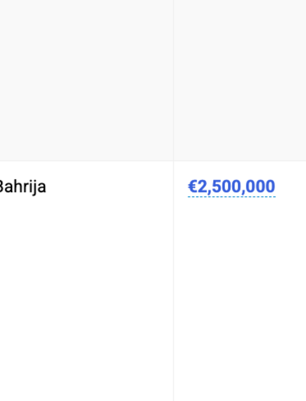Click the column divider in the gray area

174,80
